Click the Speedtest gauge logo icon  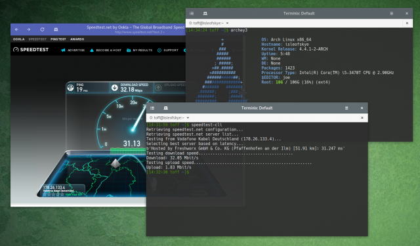tap(16, 49)
